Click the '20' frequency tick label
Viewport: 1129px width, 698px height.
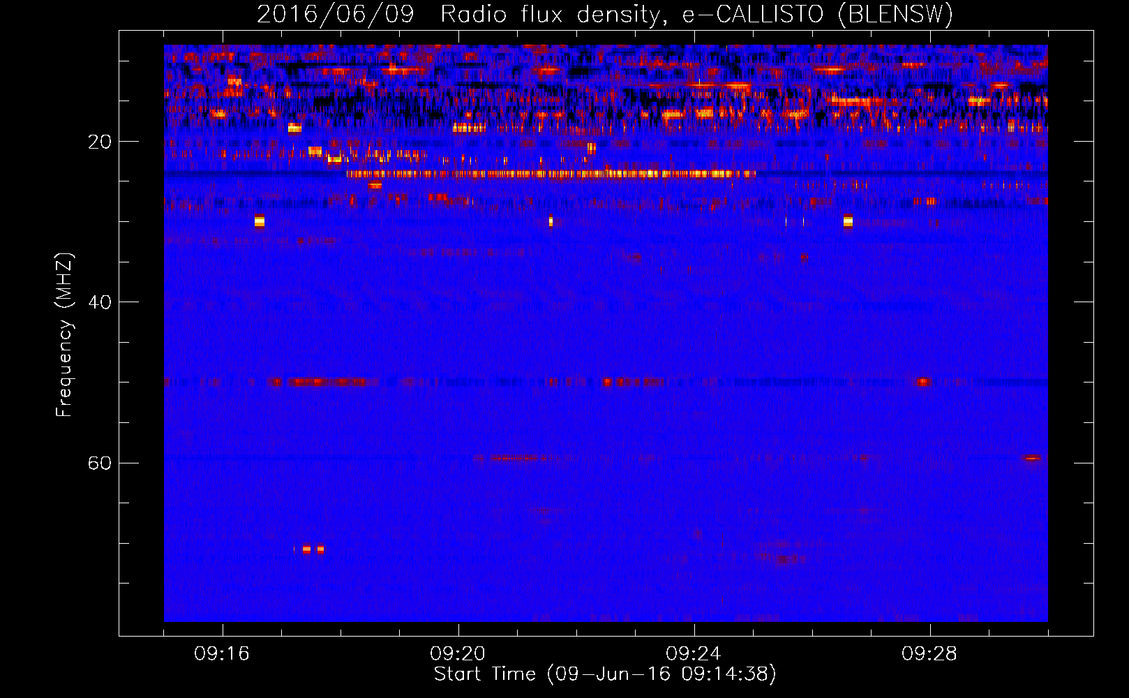coord(100,142)
